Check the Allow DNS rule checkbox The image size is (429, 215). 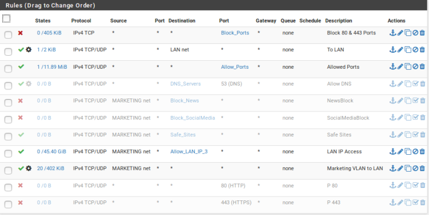8,86
